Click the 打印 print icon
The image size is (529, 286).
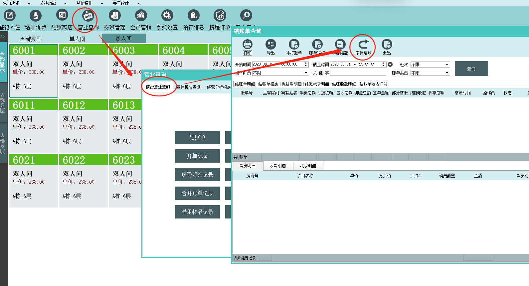tap(247, 45)
